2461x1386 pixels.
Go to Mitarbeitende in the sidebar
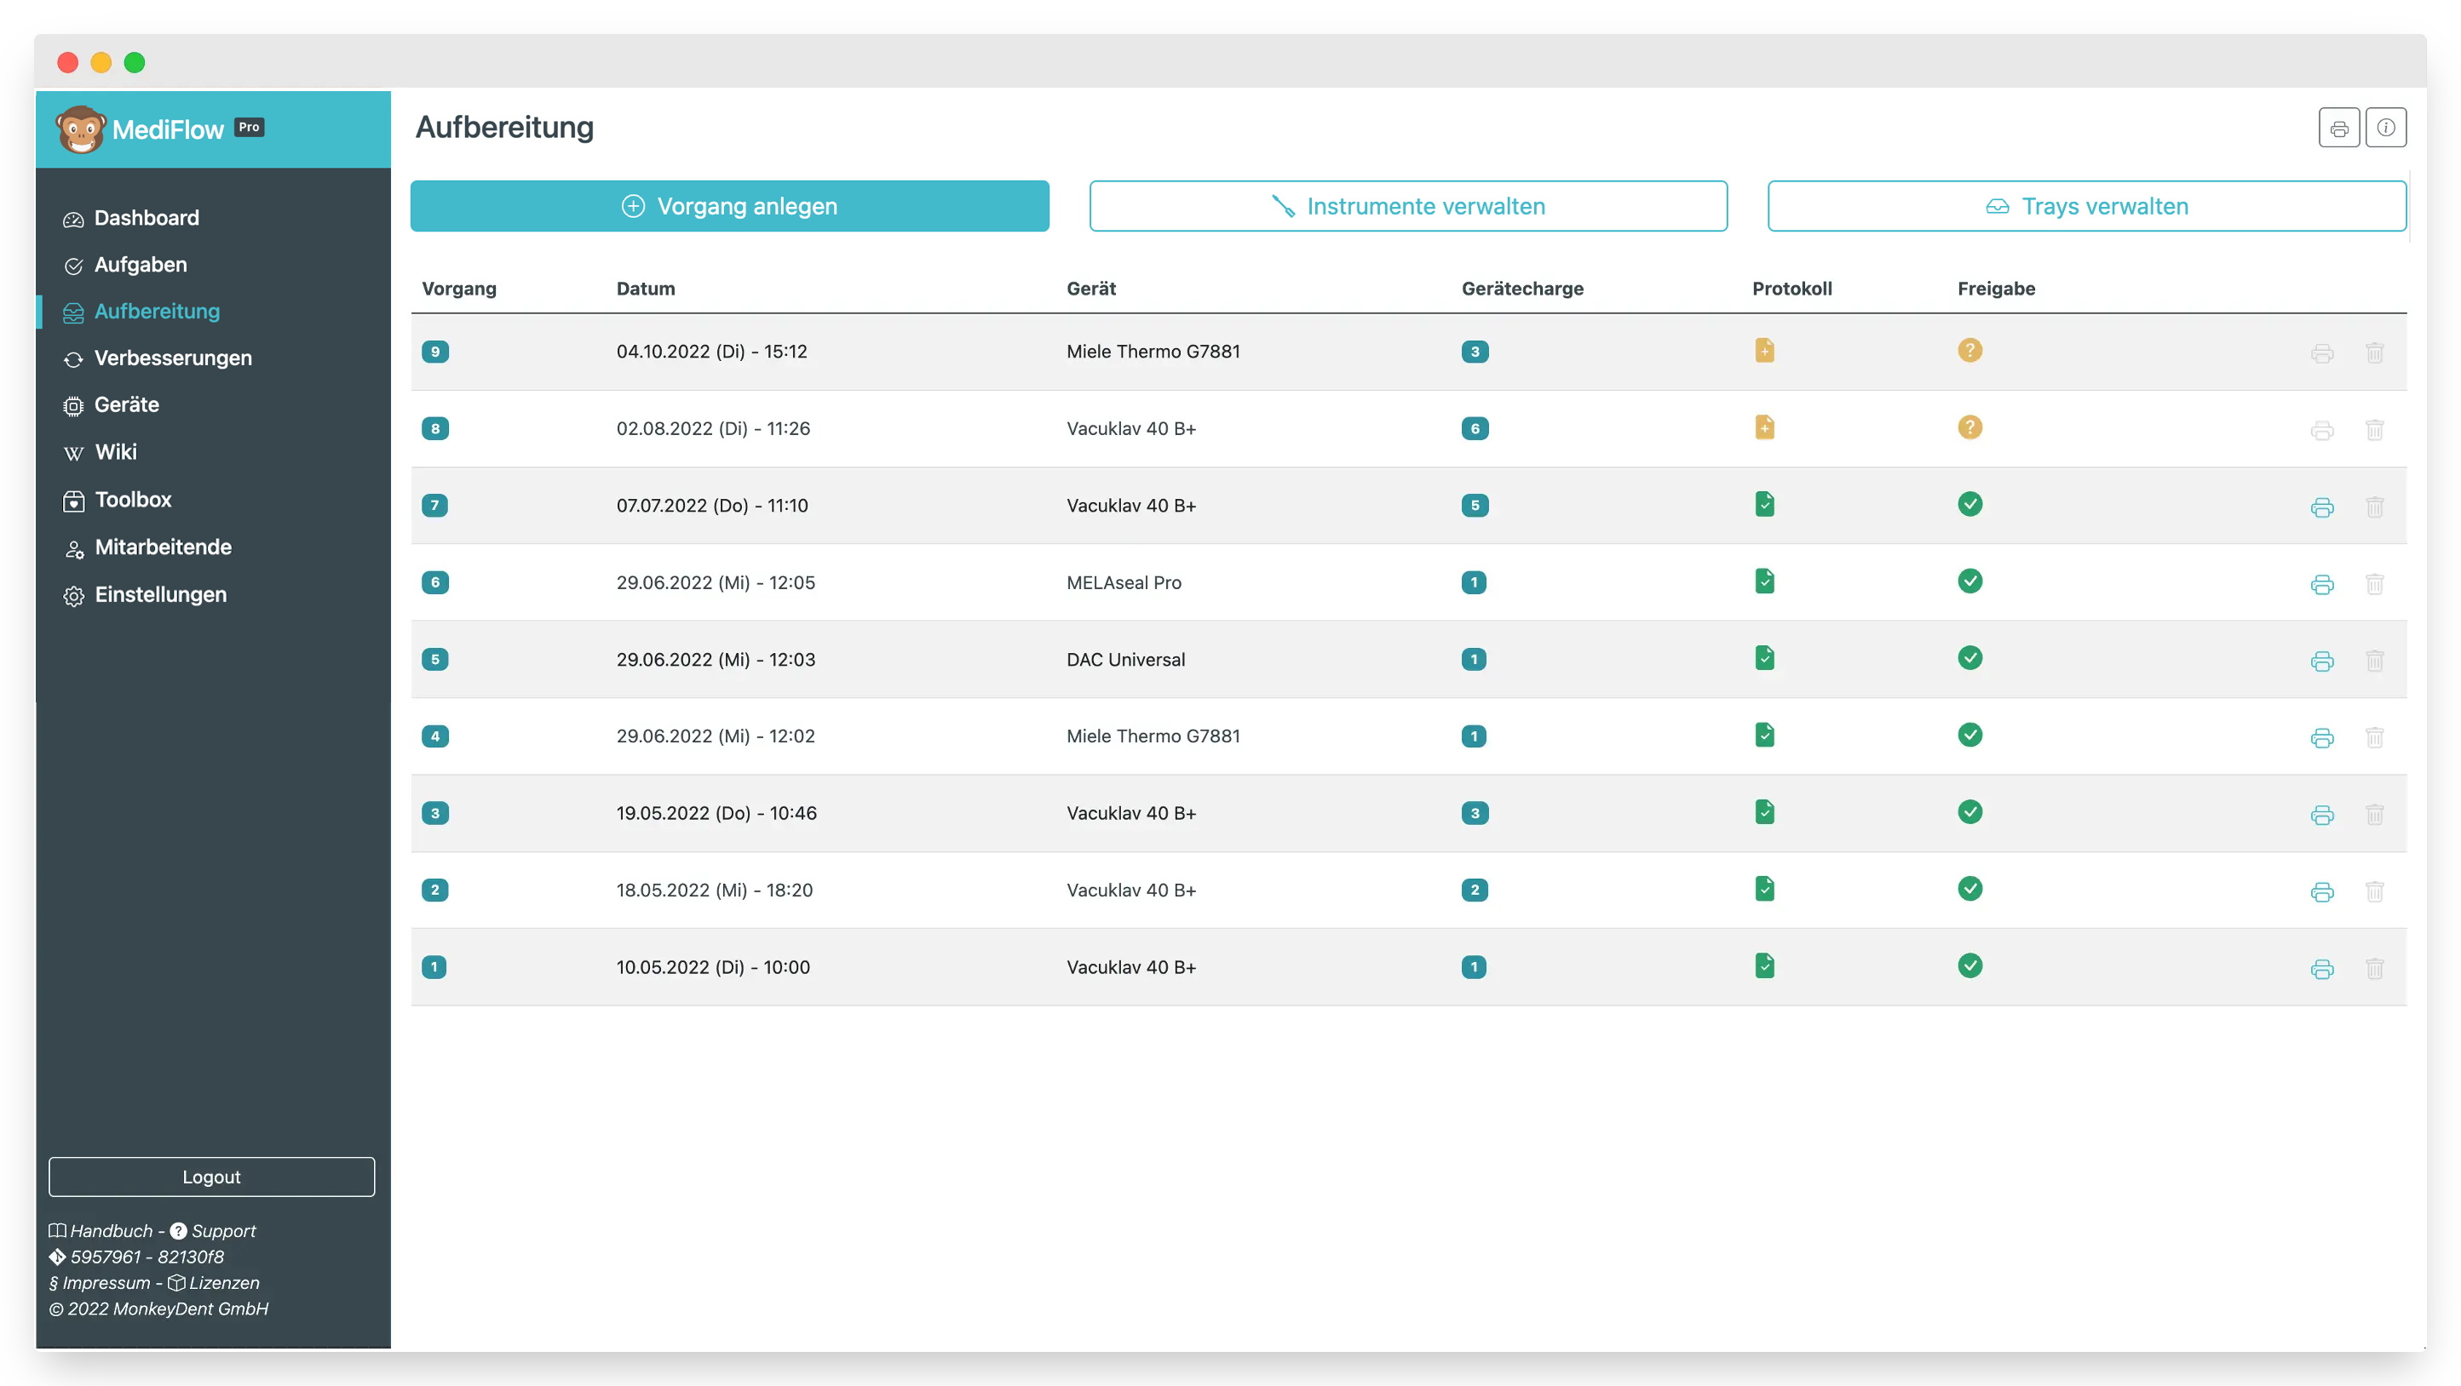pos(147,547)
